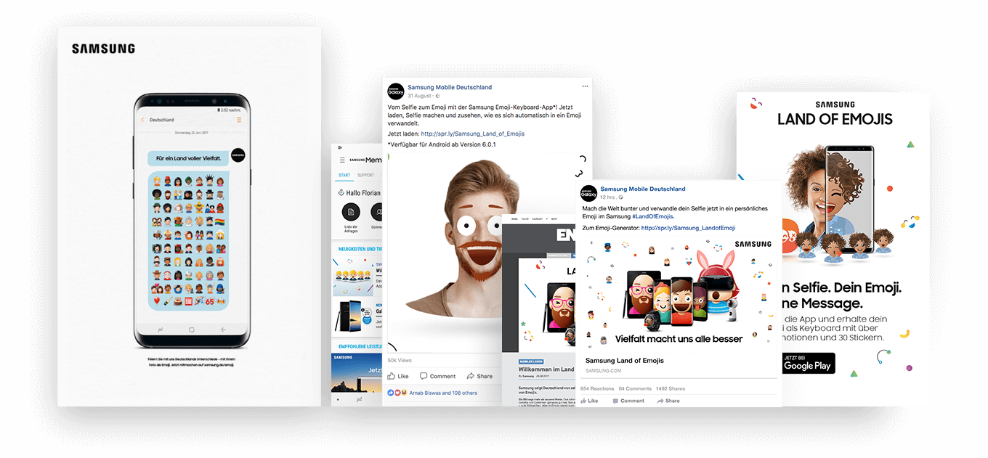Image resolution: width=988 pixels, height=458 pixels.
Task: Click Samsung Galaxy avatar on 31 August post
Action: click(396, 91)
